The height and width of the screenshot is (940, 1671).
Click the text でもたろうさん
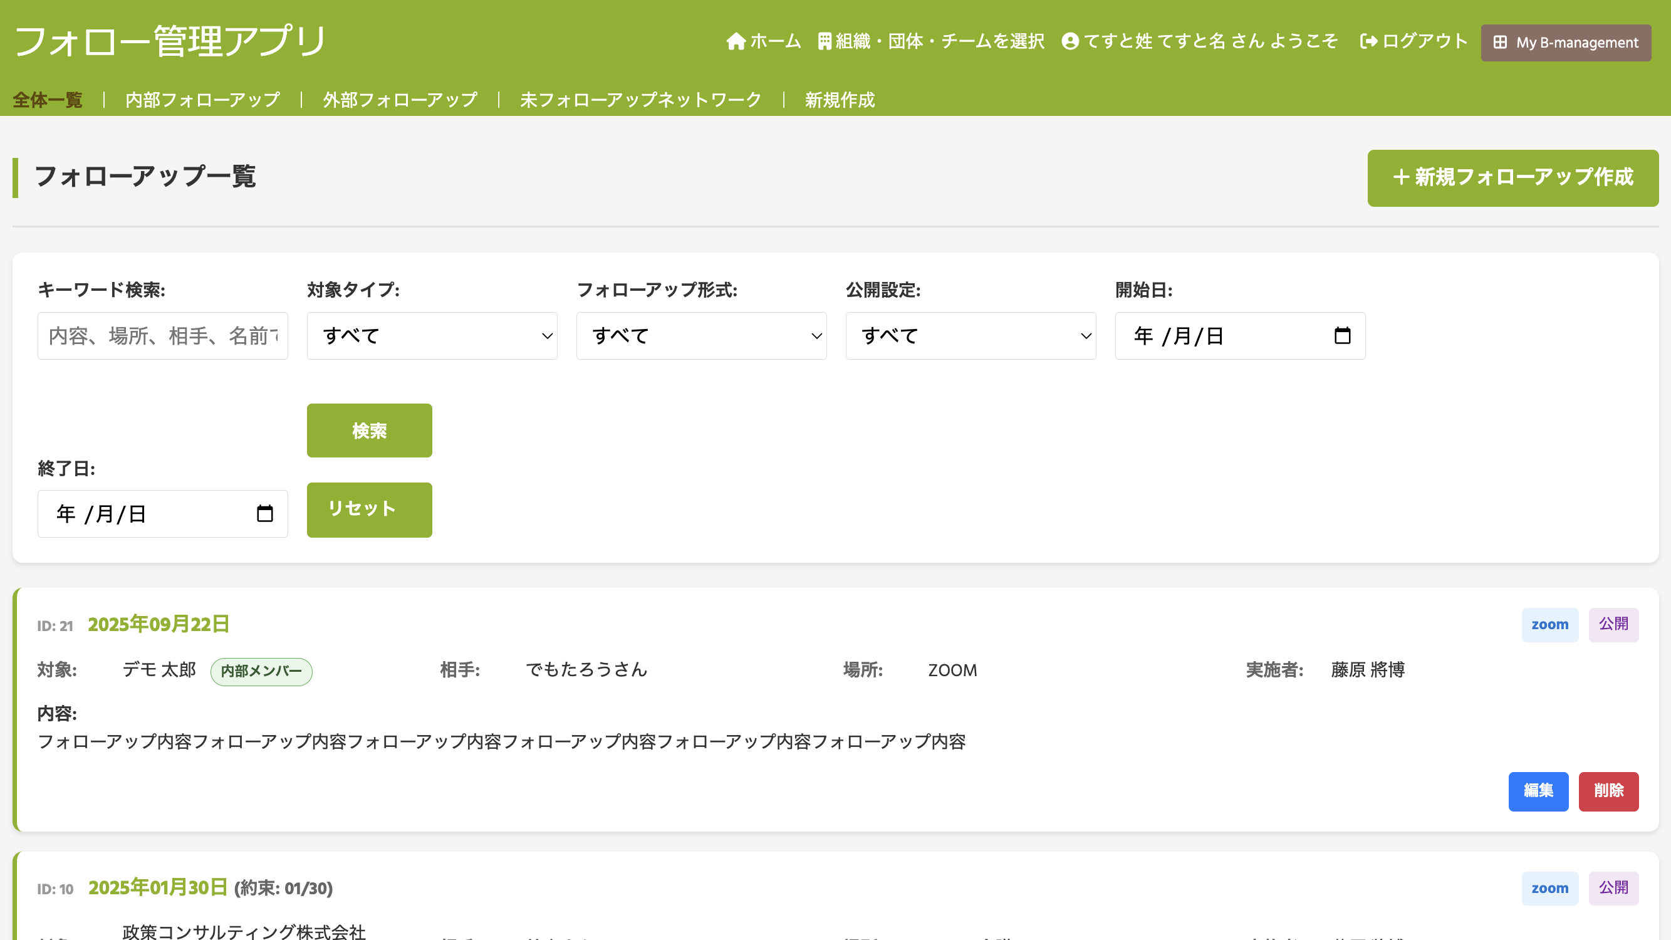click(586, 670)
